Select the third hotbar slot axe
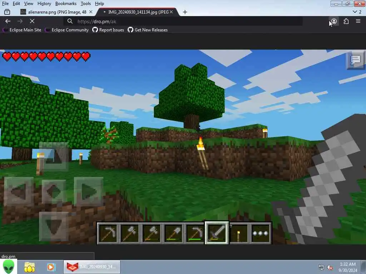This screenshot has width=366, height=274. coord(151,233)
